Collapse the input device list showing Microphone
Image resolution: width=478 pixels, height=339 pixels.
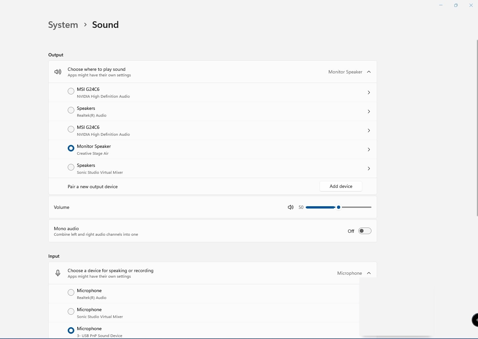pyautogui.click(x=369, y=273)
